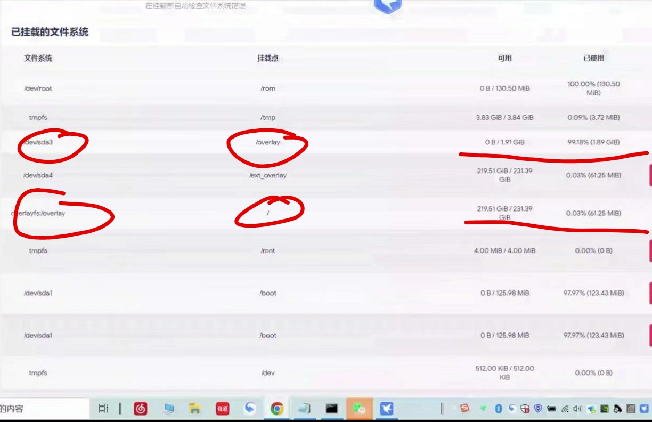Click the battery status tray icon
The width and height of the screenshot is (652, 422).
[x=551, y=409]
